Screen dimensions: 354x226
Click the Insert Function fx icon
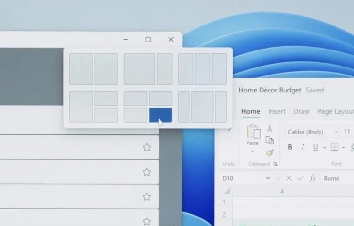click(x=312, y=178)
